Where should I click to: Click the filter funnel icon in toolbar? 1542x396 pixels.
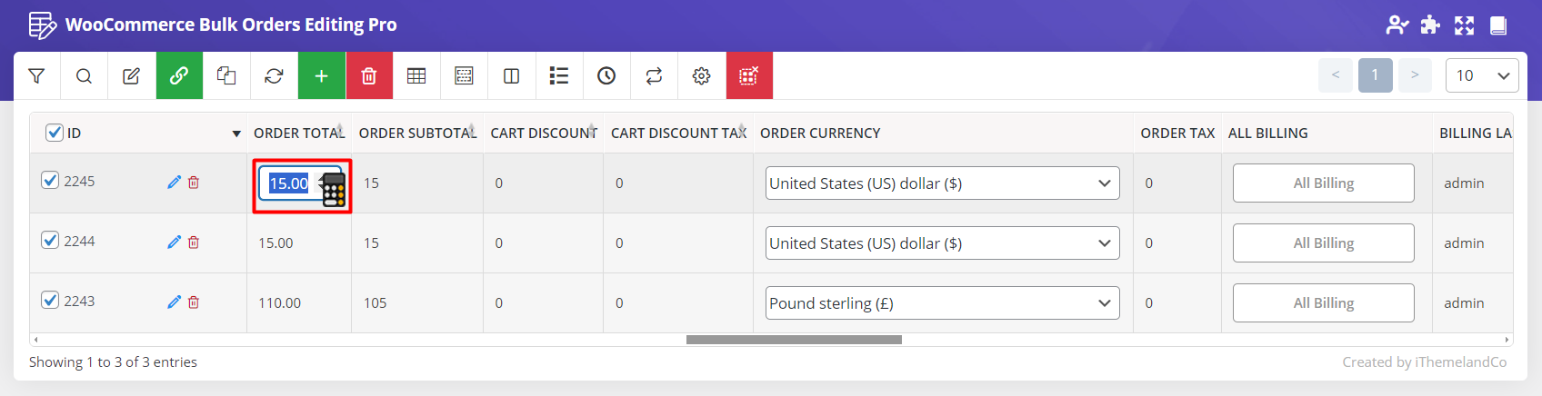click(x=36, y=76)
